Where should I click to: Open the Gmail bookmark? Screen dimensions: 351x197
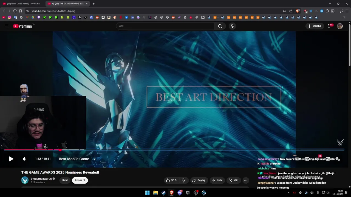27,17
